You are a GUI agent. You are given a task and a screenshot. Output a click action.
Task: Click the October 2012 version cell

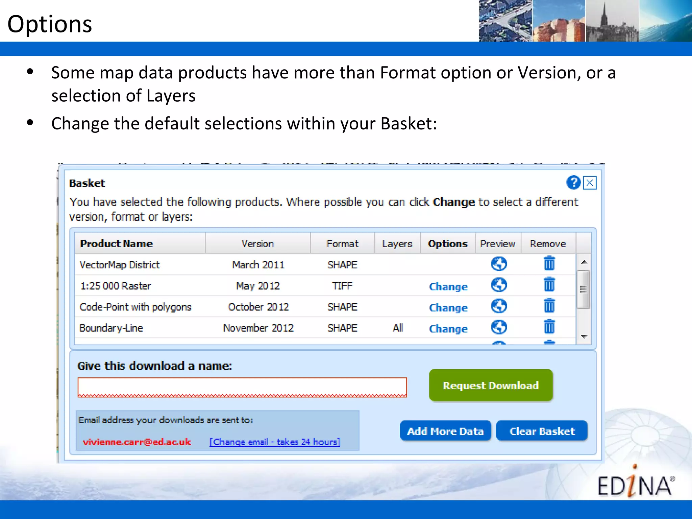tap(258, 307)
